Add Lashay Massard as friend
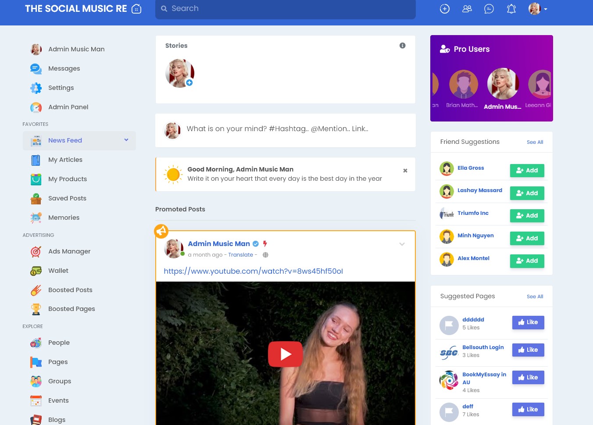This screenshot has height=425, width=593. click(527, 193)
